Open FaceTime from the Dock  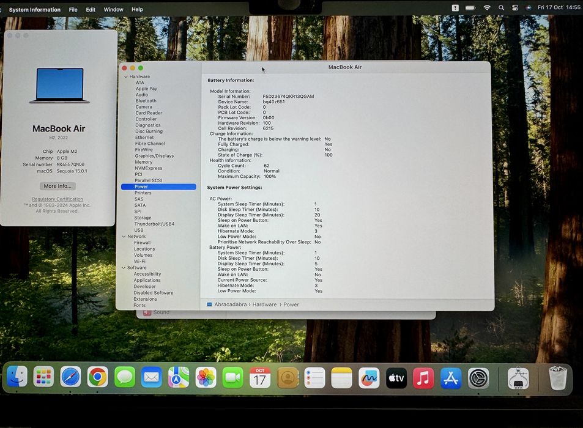point(232,377)
